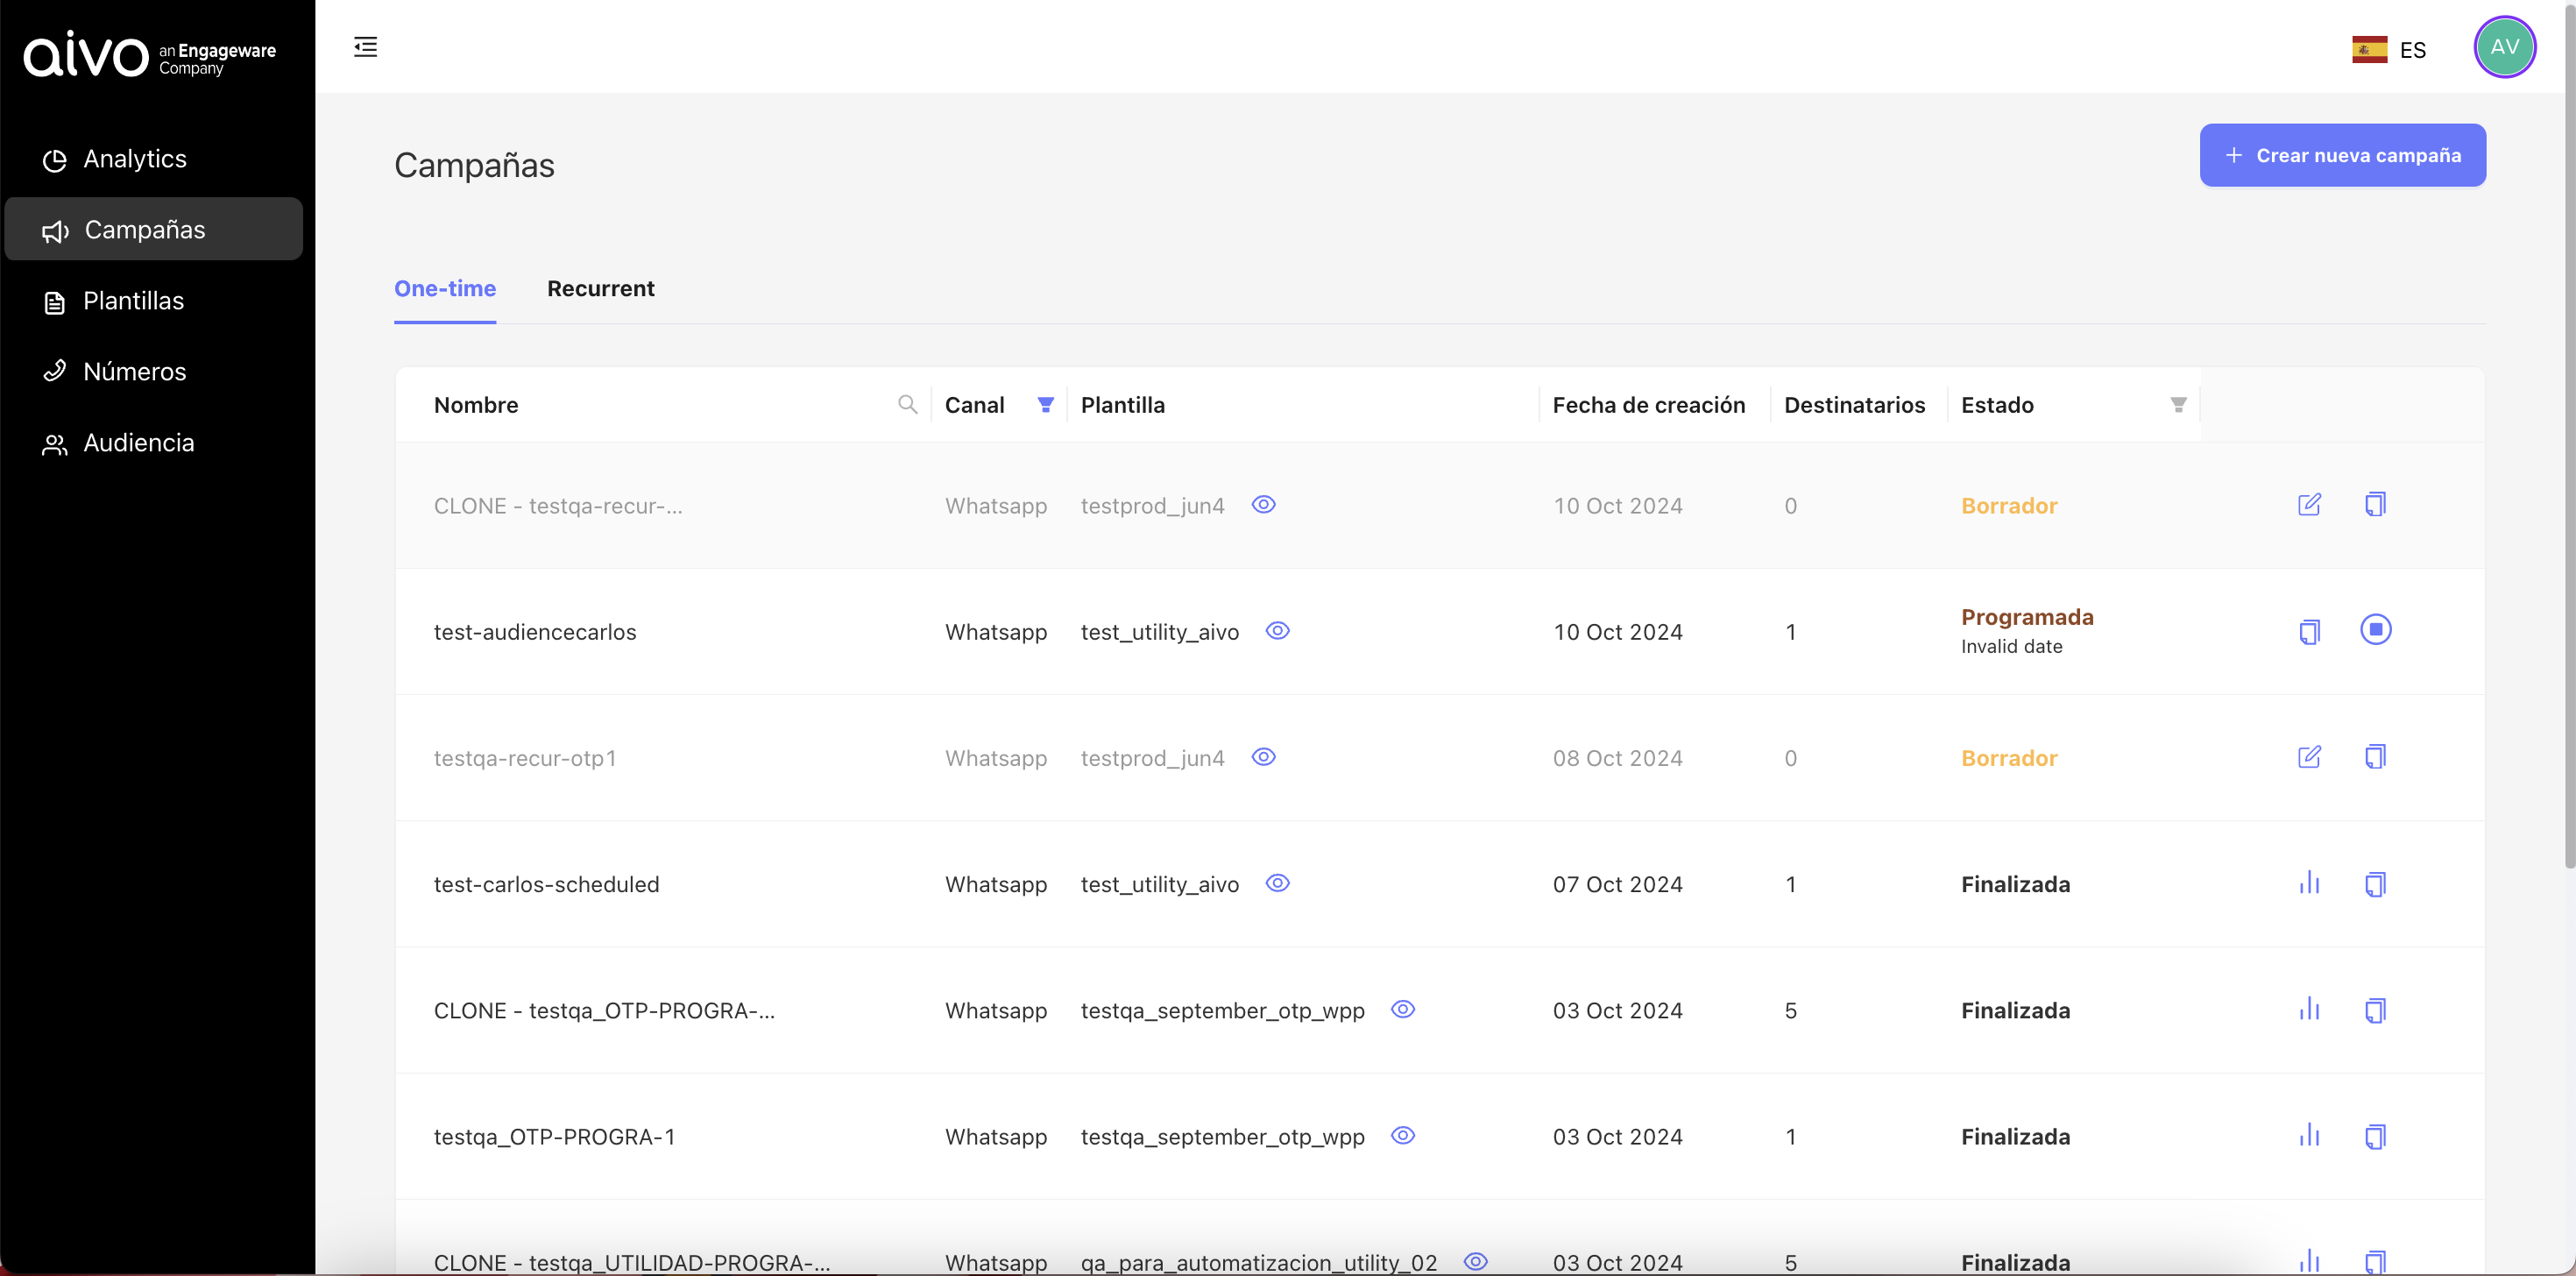Stop the scheduled test-audiencecarlos campaign
2576x1276 pixels.
2375,629
